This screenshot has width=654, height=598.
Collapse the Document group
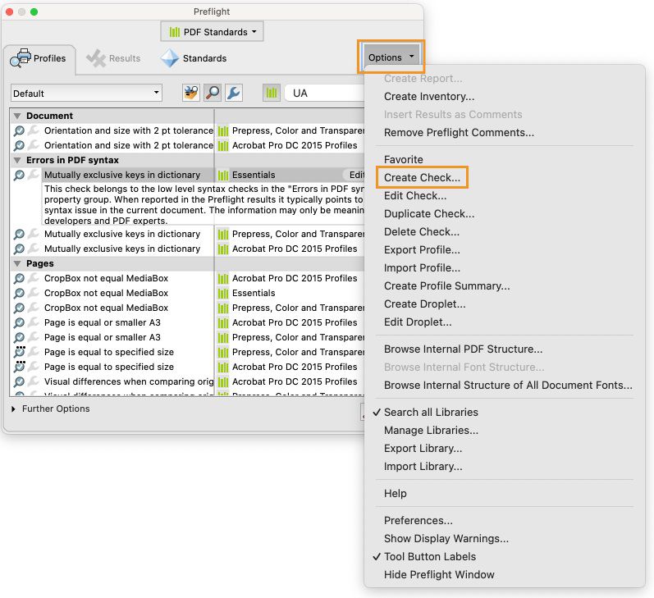pyautogui.click(x=17, y=116)
